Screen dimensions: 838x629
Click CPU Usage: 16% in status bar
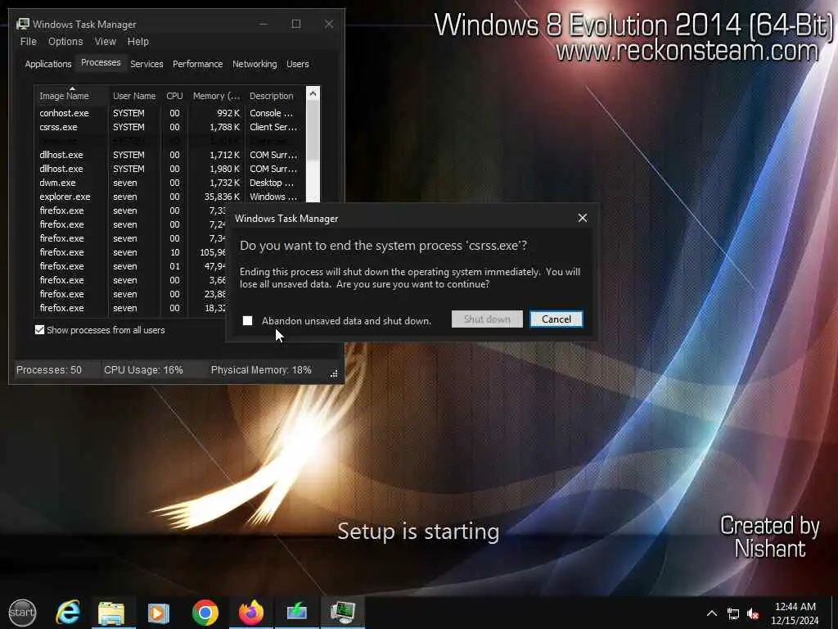pyautogui.click(x=143, y=369)
